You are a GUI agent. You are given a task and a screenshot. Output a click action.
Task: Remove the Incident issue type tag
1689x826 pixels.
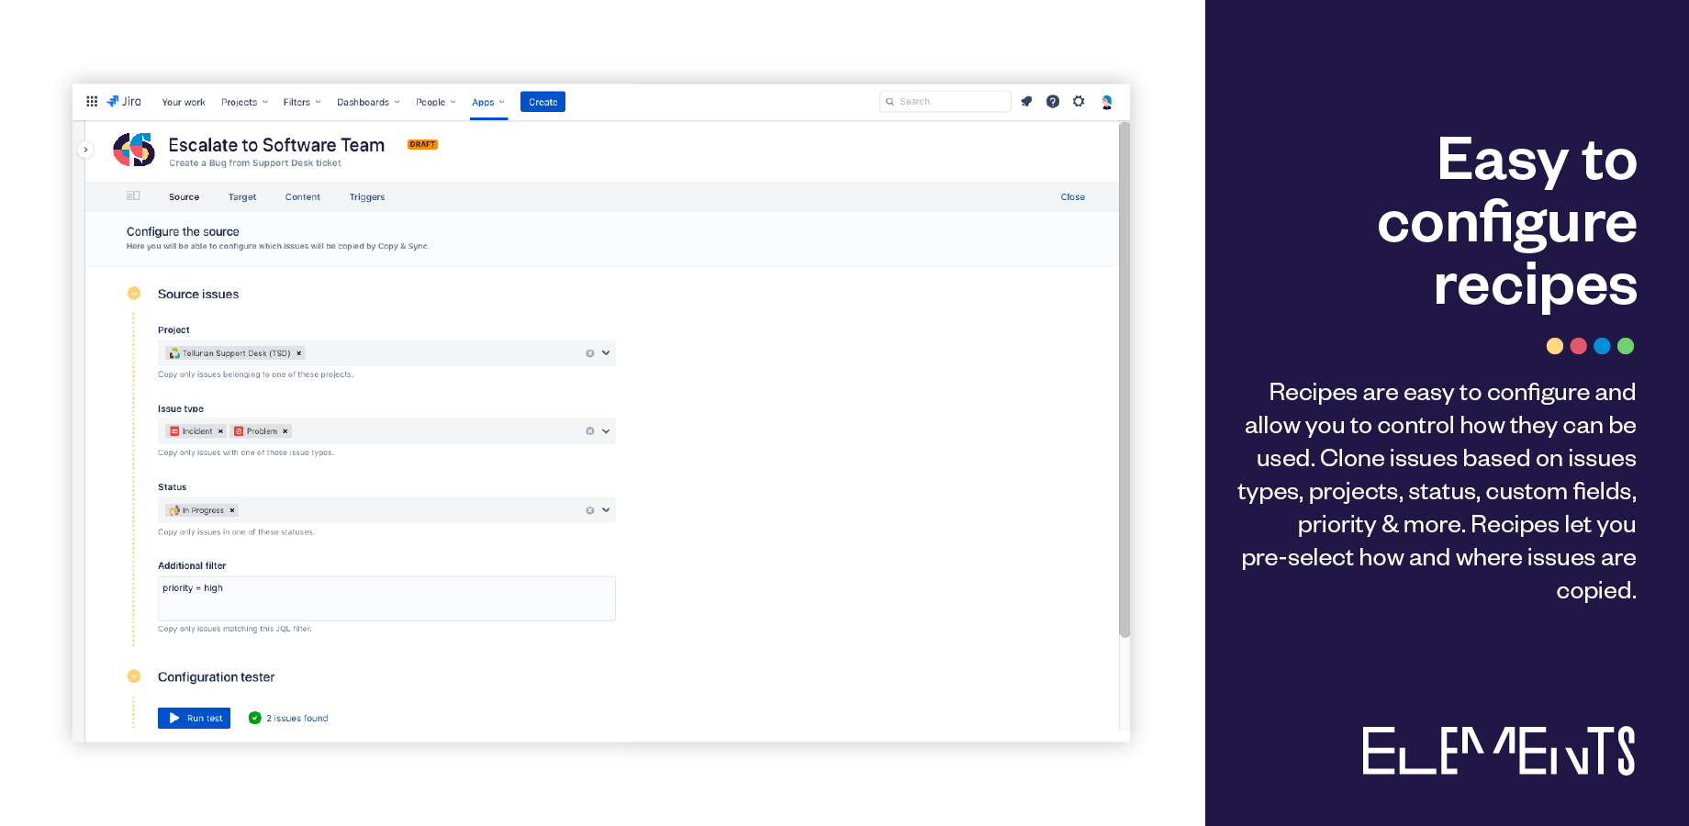220,431
